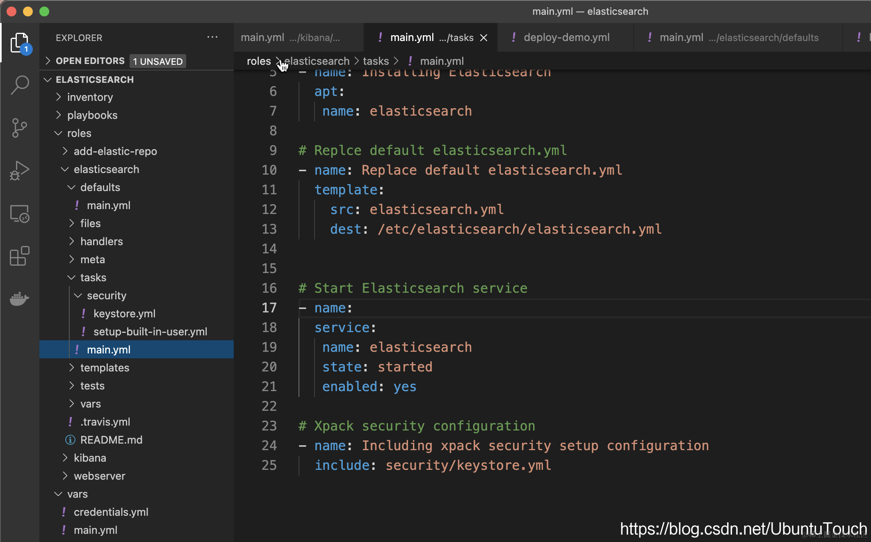
Task: Expand the templates folder
Action: [105, 368]
